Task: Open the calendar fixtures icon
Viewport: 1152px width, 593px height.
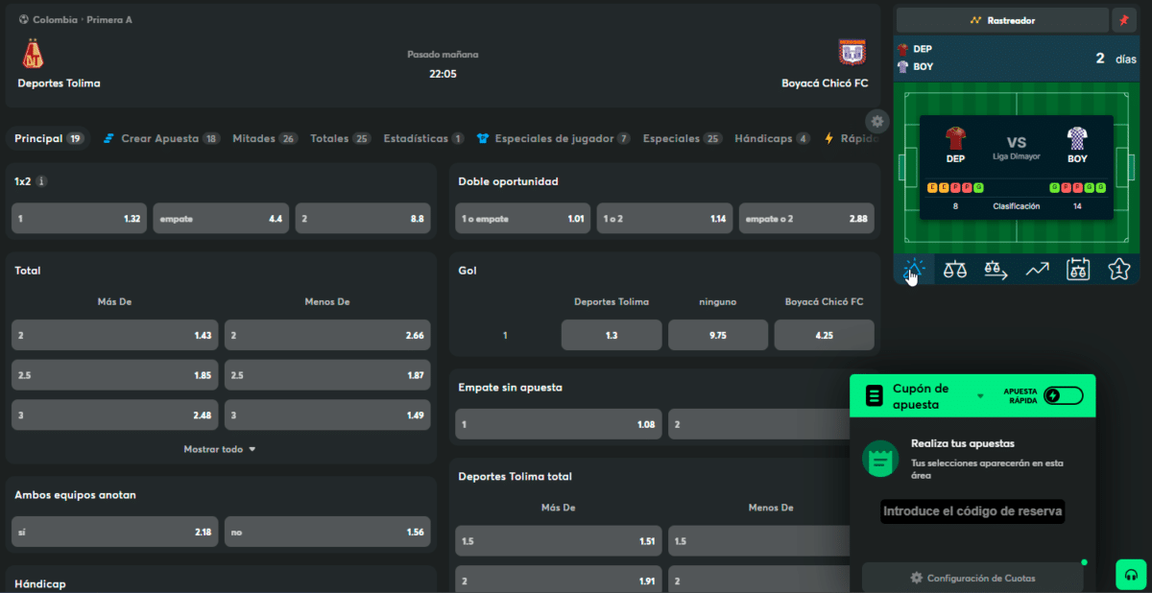Action: 1078,270
